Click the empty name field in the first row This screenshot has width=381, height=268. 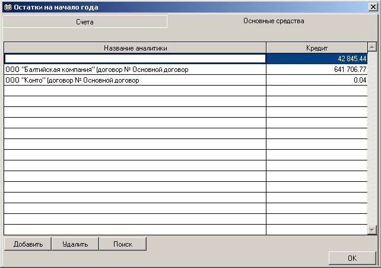(135, 59)
